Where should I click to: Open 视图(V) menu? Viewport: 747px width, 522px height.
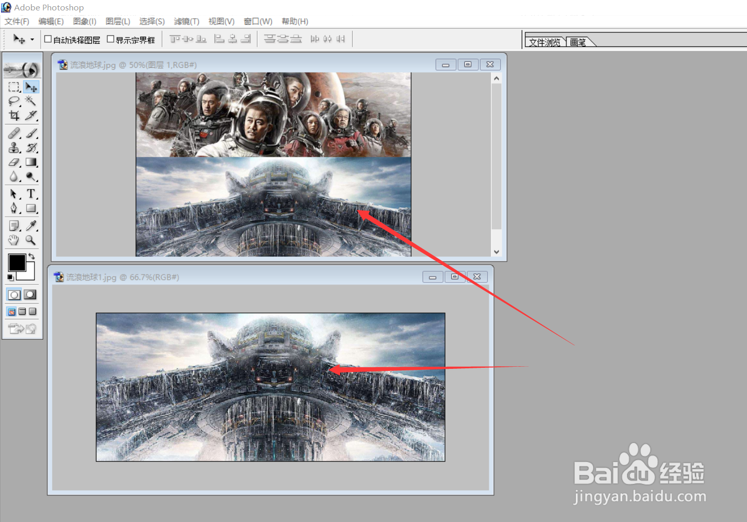point(221,21)
